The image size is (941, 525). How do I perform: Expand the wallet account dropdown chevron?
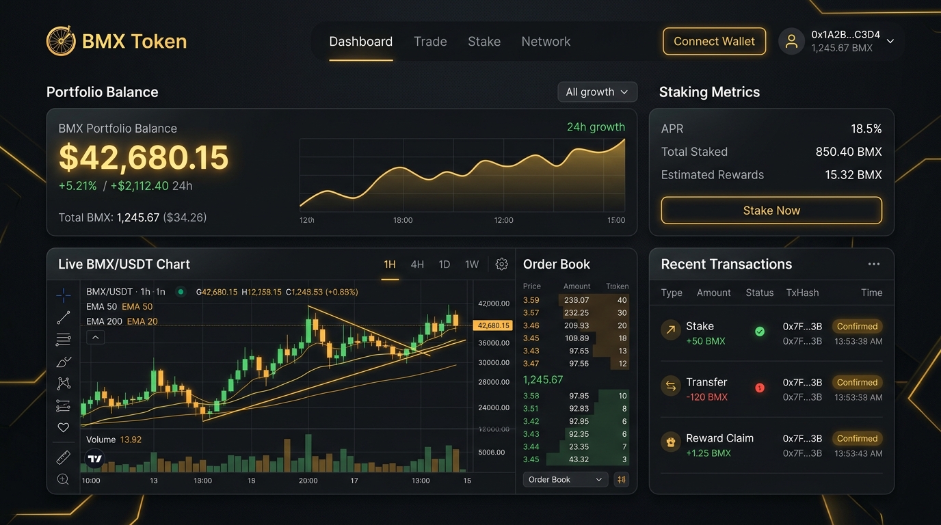[890, 41]
